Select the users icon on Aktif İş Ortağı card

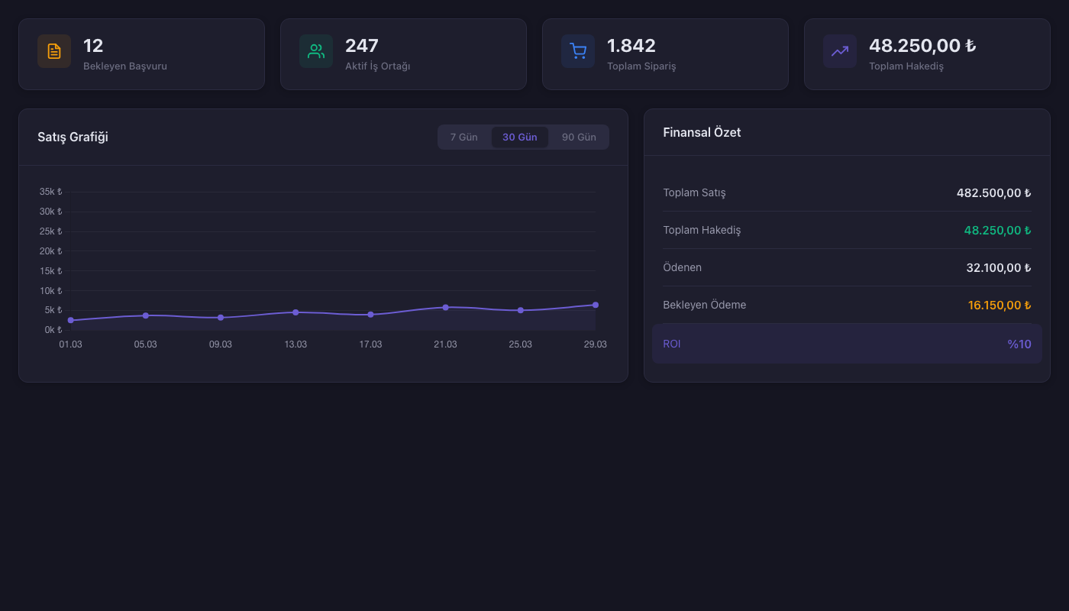click(315, 51)
